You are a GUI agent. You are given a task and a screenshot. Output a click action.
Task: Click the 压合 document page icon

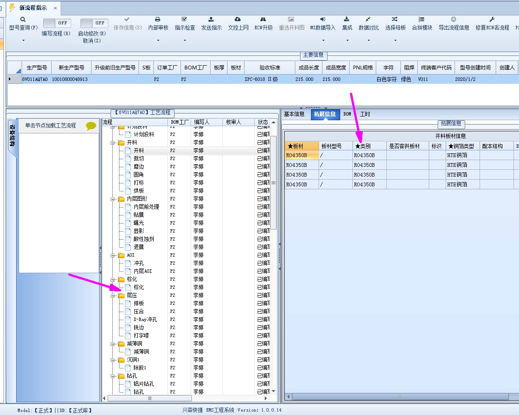click(x=128, y=312)
